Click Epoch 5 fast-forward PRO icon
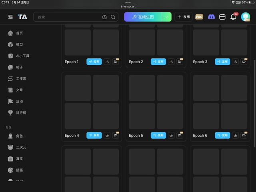 tap(180, 135)
